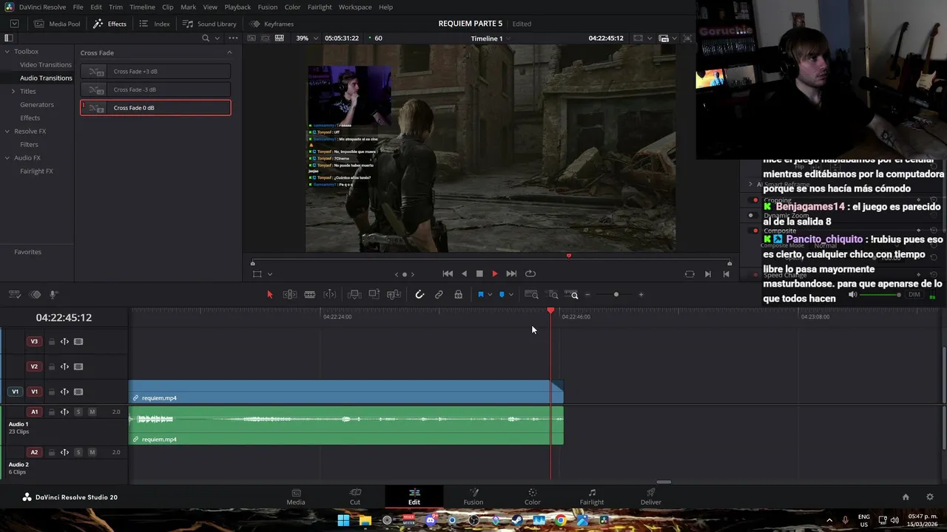
Task: Disable the V1 video track filmstrip icon
Action: click(78, 392)
